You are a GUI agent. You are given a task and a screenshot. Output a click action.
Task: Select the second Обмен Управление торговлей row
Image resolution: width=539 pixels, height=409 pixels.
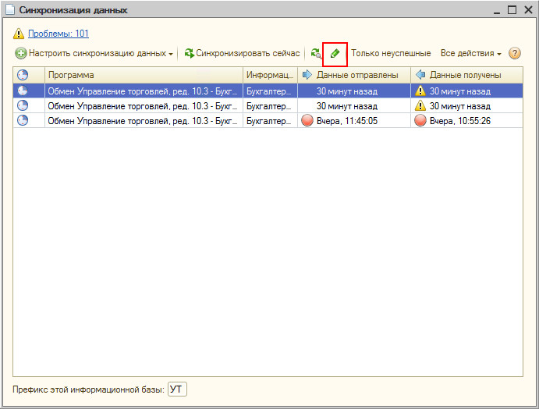(268, 105)
